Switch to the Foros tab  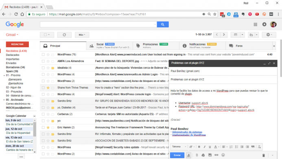pyautogui.click(x=249, y=46)
